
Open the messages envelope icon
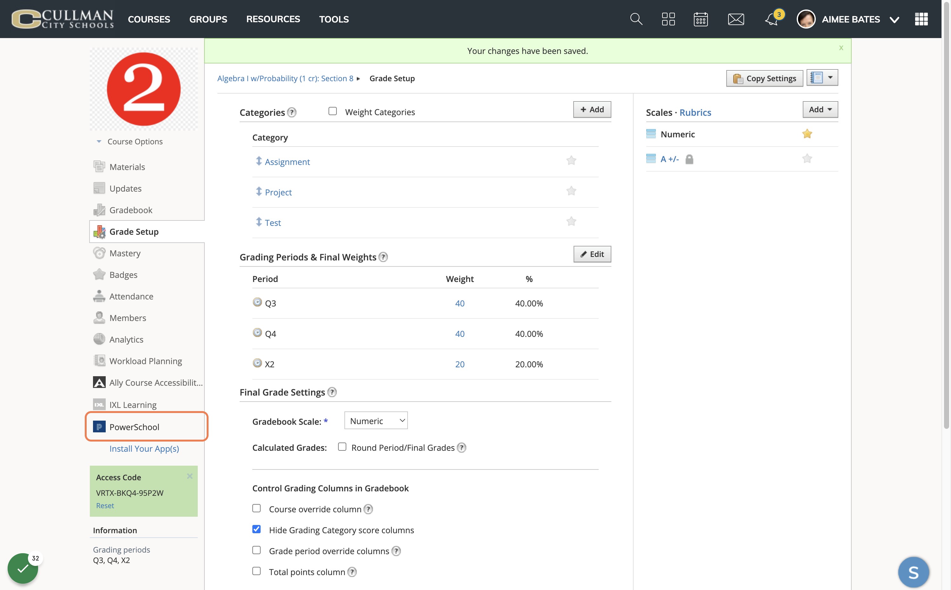pos(736,19)
